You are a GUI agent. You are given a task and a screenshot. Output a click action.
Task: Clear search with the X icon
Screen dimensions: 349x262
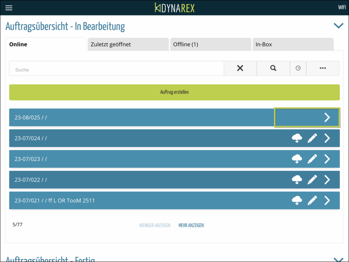(240, 68)
